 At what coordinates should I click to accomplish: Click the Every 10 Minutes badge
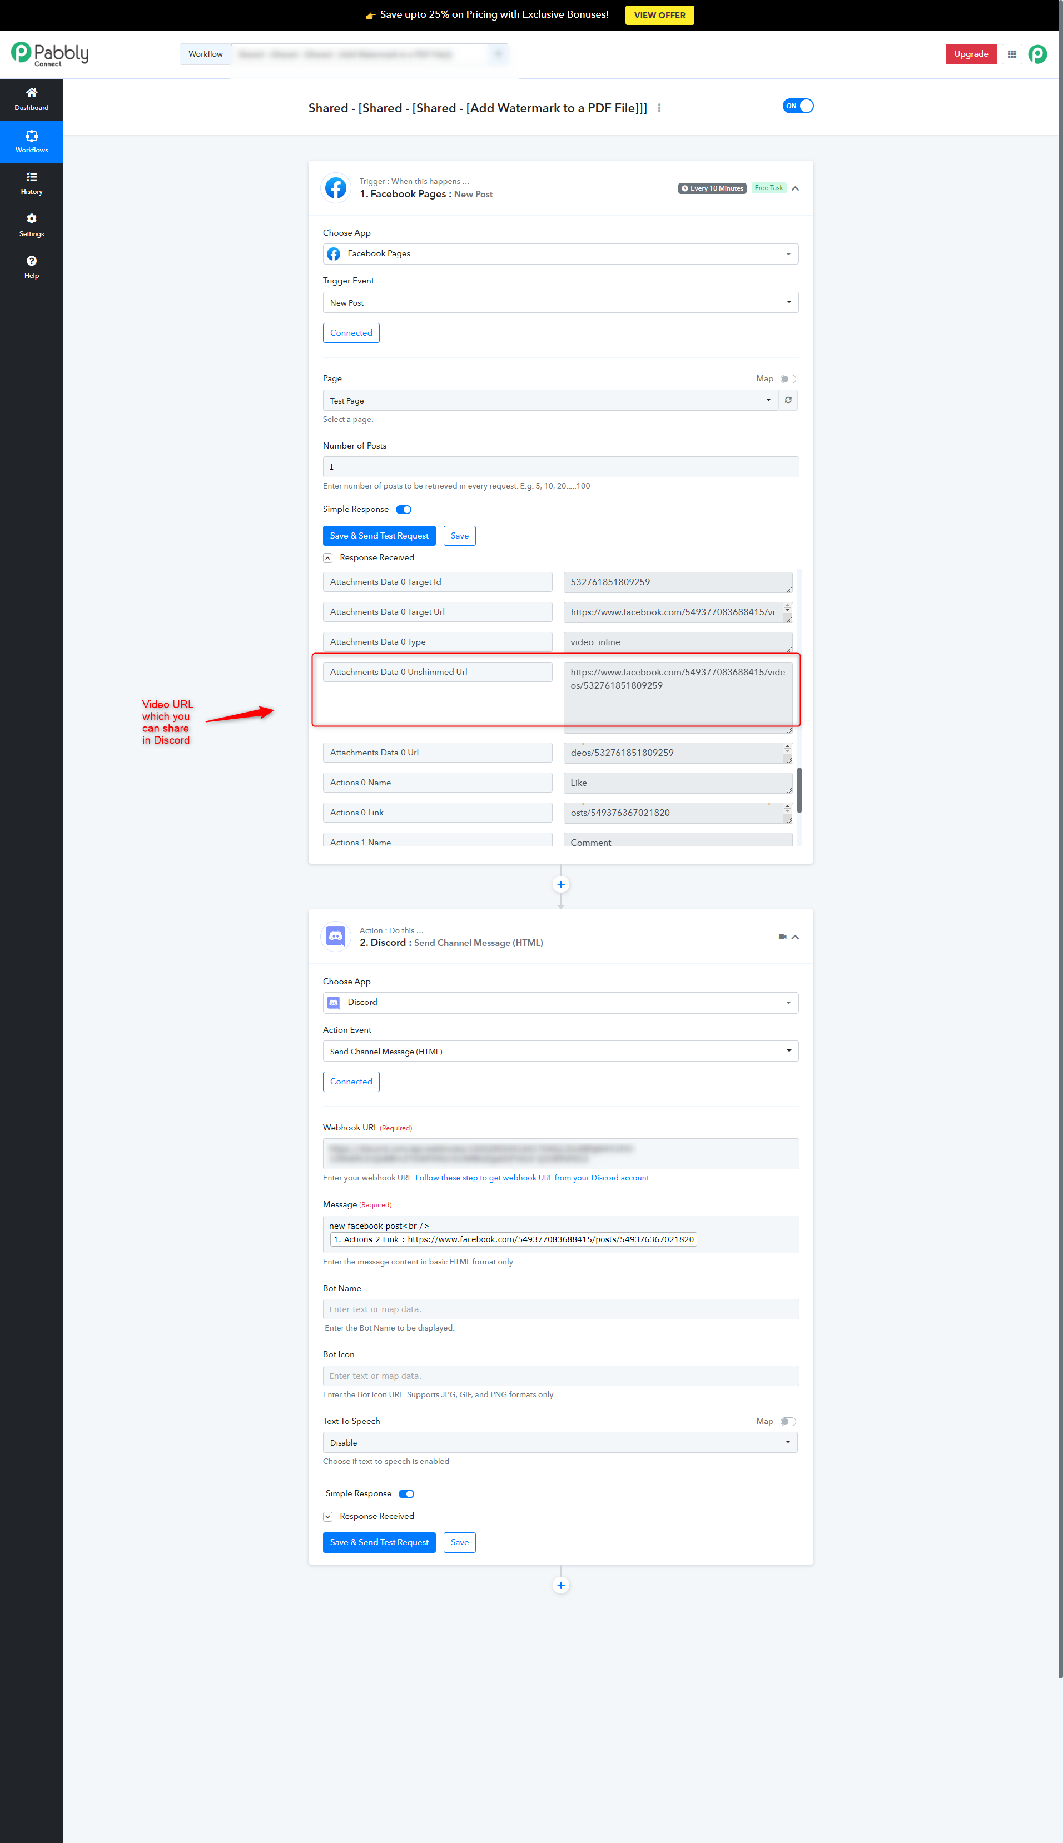pyautogui.click(x=712, y=188)
